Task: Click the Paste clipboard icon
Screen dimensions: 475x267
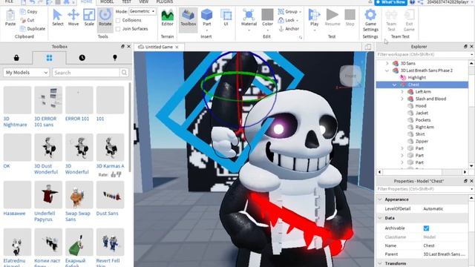Action: [x=10, y=15]
